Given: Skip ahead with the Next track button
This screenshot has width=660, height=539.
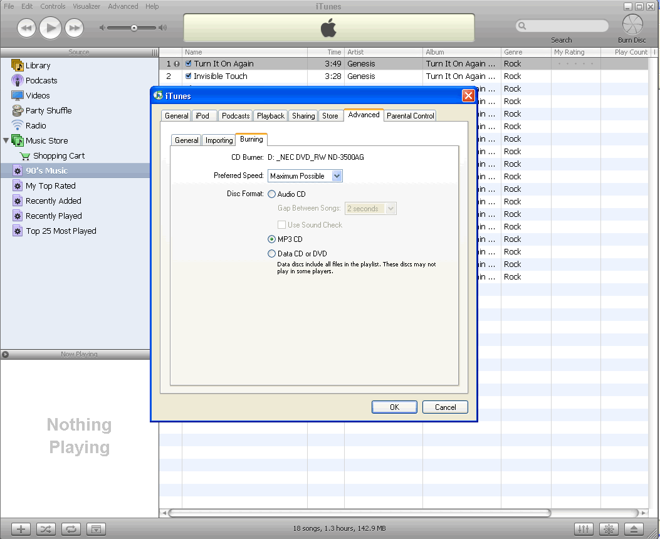Looking at the screenshot, I should (x=75, y=28).
